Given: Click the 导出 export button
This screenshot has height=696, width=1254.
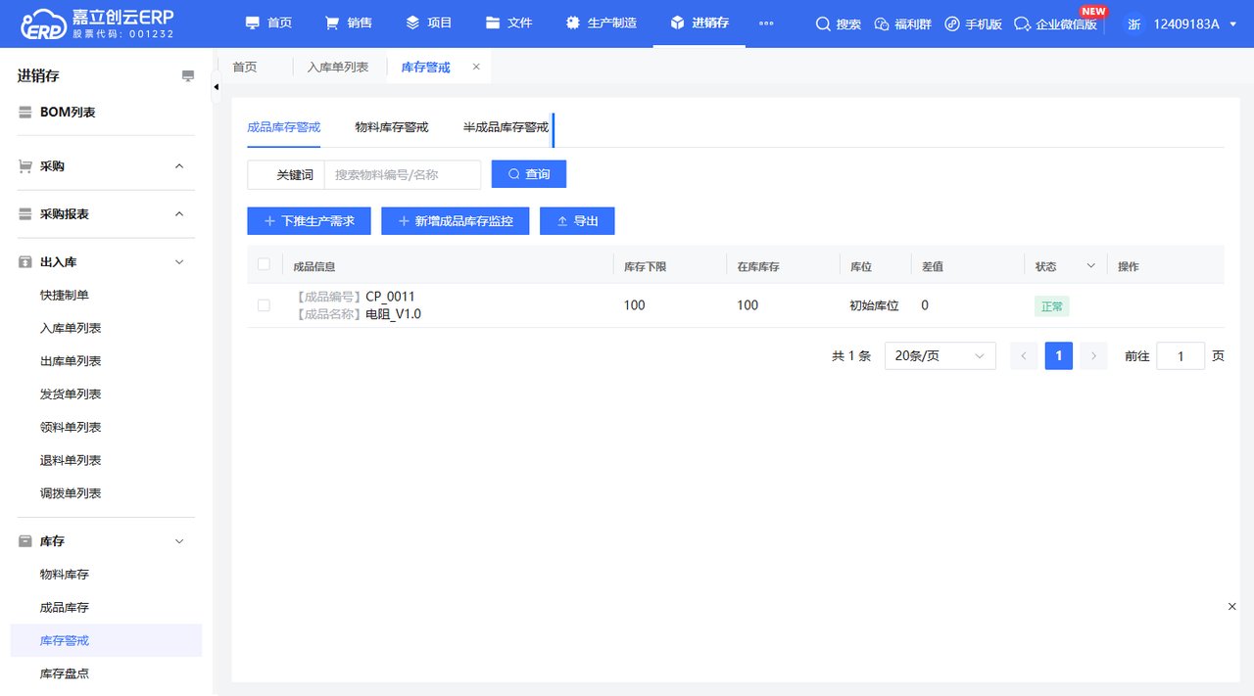Looking at the screenshot, I should (x=577, y=221).
